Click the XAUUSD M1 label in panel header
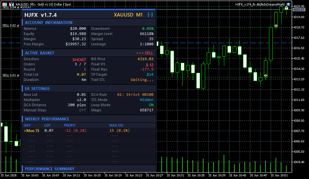This screenshot has height=179, width=309. coord(128,15)
